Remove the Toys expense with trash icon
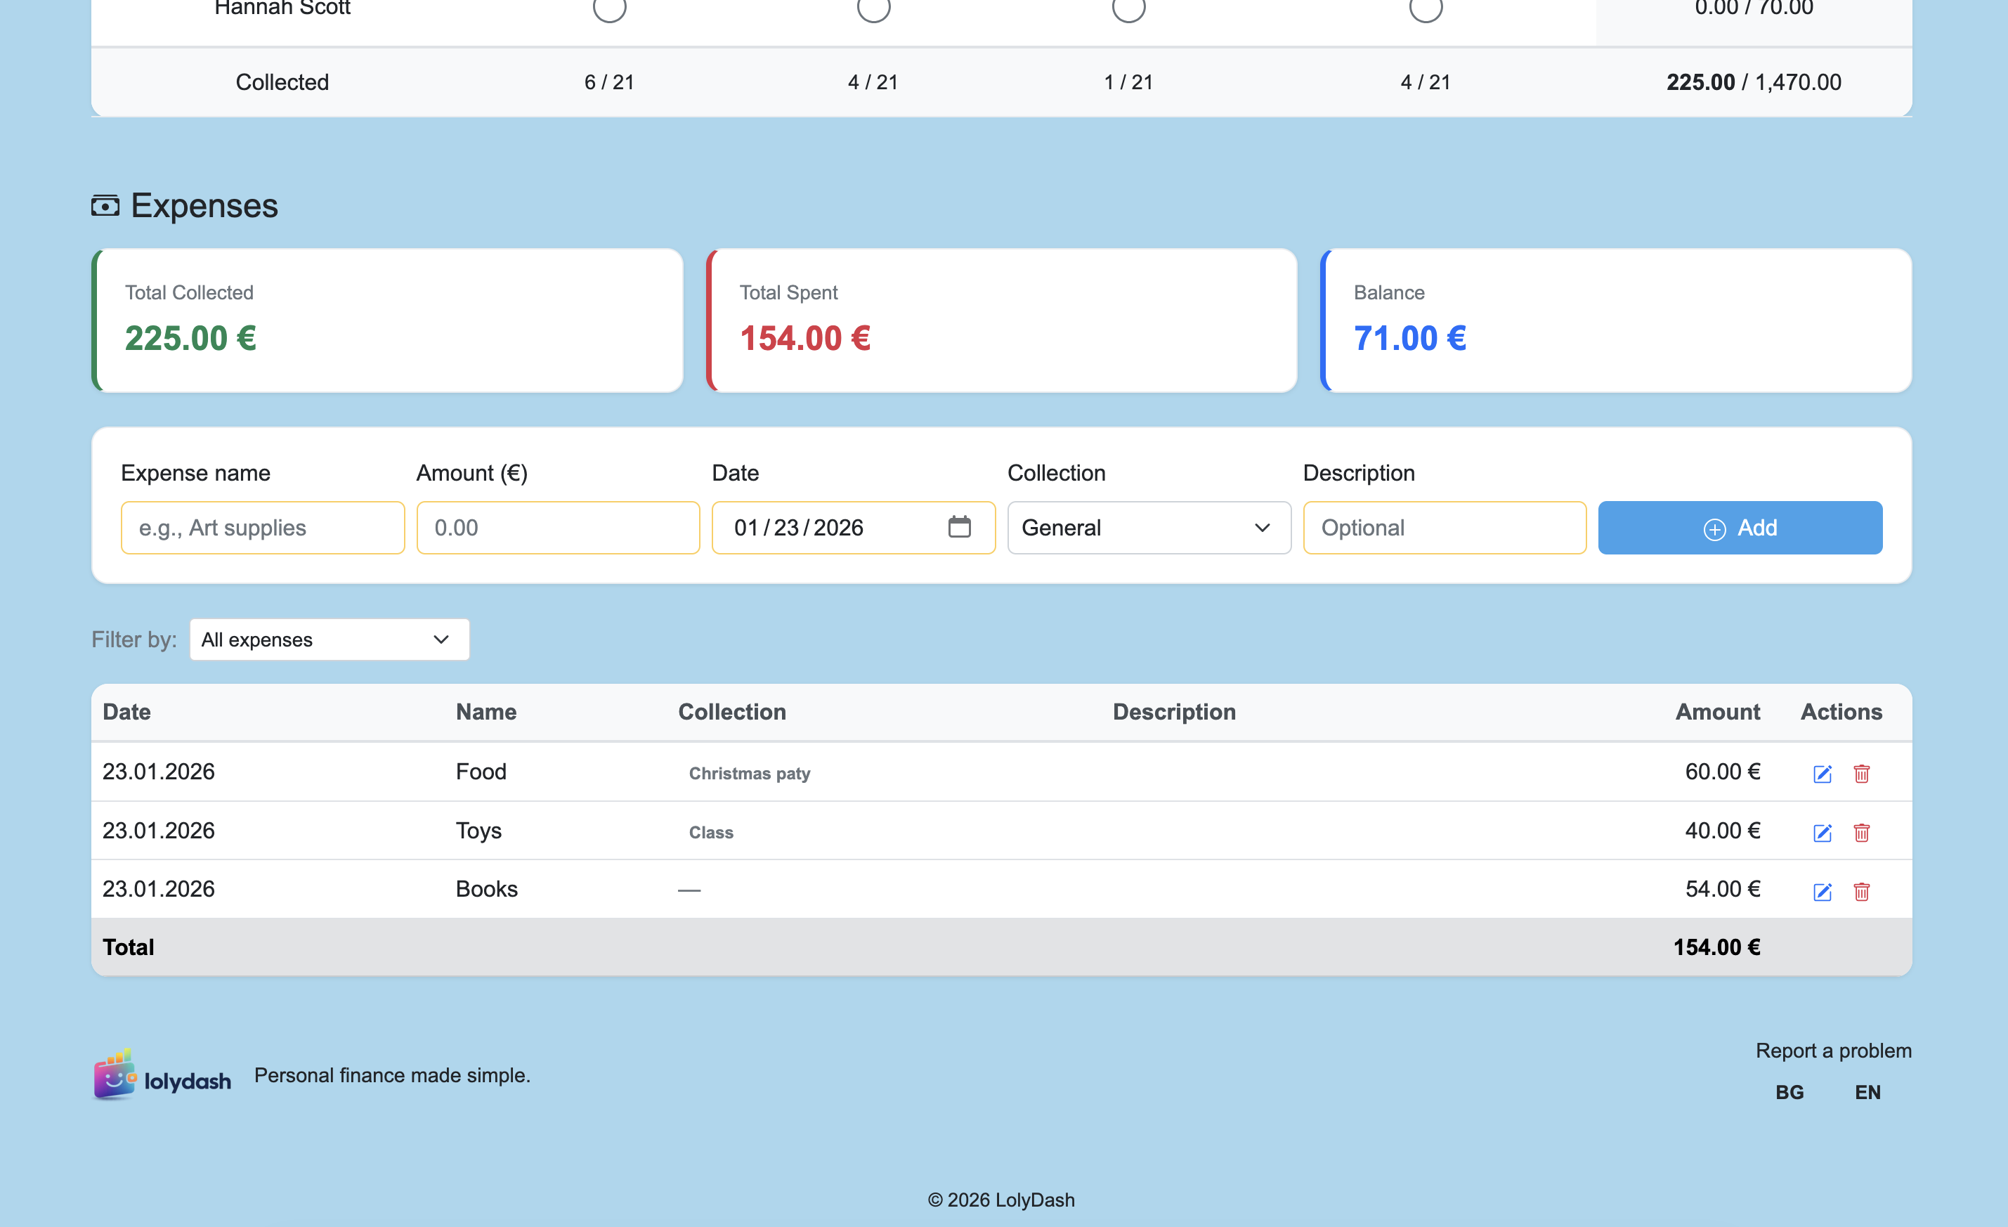Screen dimensions: 2008x1227 (1861, 831)
